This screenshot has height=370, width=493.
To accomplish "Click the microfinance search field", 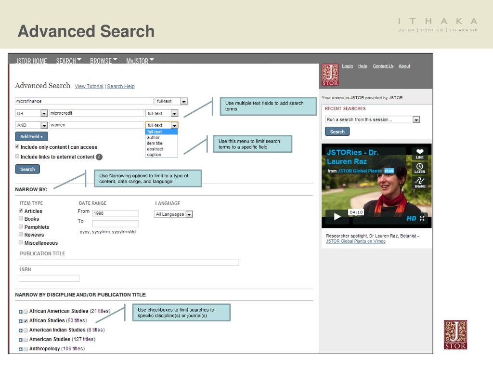I will [x=84, y=101].
